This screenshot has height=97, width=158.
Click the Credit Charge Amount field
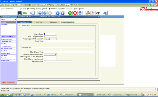[50, 37]
